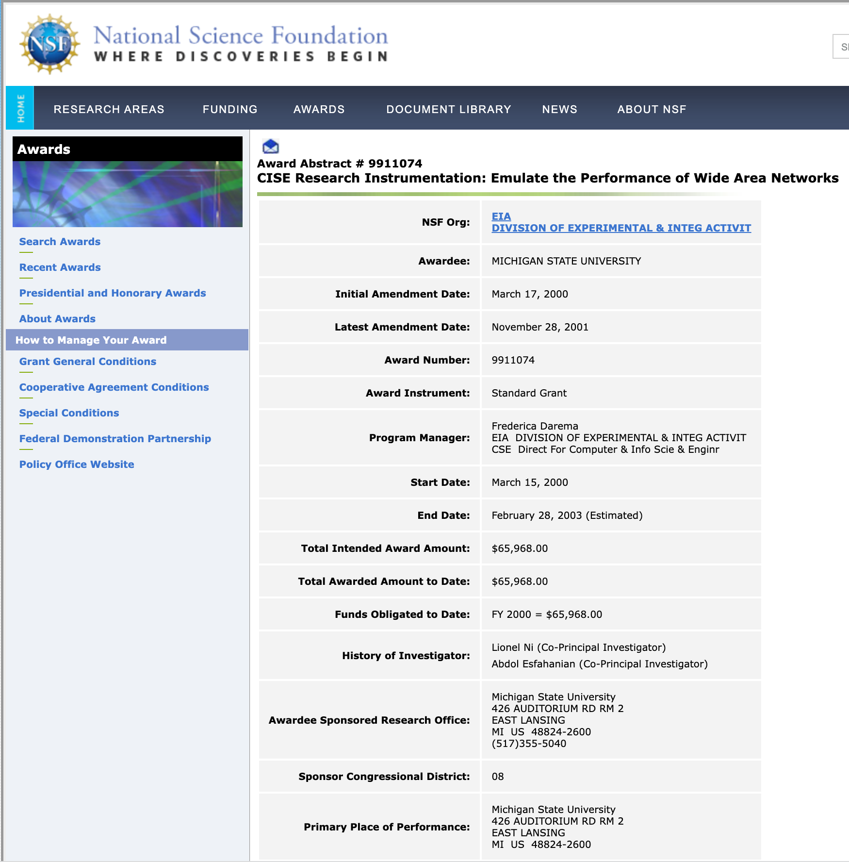Screen dimensions: 849x862
Task: Click the National Science Foundation title banner
Action: (x=241, y=36)
